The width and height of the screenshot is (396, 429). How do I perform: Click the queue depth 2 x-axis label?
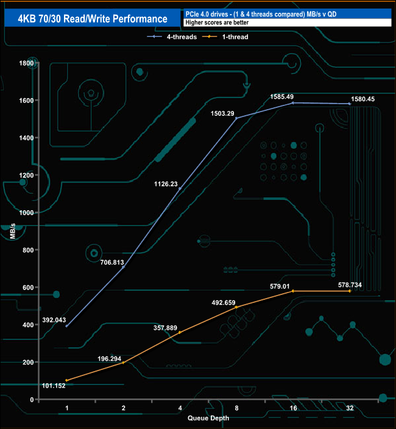123,408
